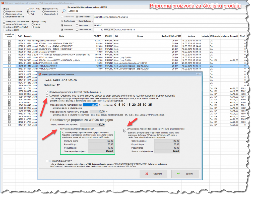The image size is (257, 197).
Task: Select Prezentacija maloprodajne cijene A option
Action: tap(61, 129)
